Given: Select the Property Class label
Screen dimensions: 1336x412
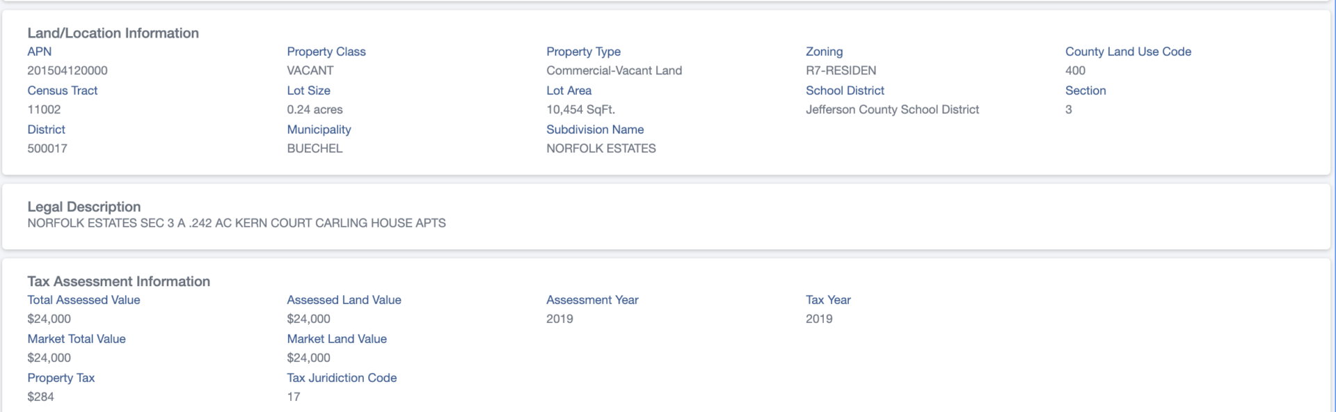Looking at the screenshot, I should (326, 51).
